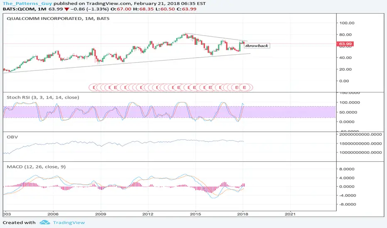Click the −8.0000 MACD axis label
Viewport: 387px width, 228px height.
coord(348,204)
